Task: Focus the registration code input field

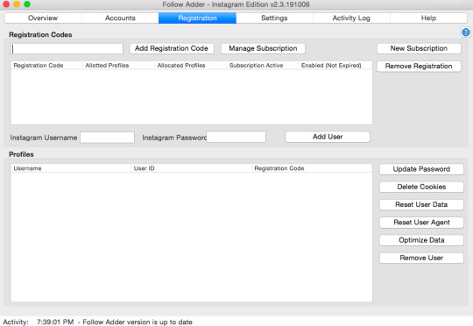Action: (x=67, y=48)
